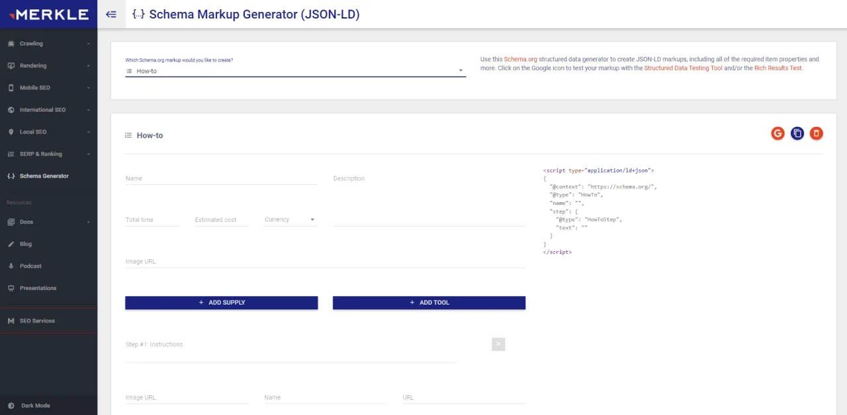Screen dimensions: 847x415
Task: Click the Local SEO pin icon
Action: coord(11,132)
